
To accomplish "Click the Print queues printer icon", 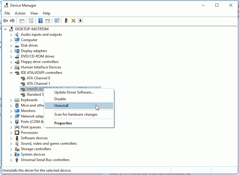I will point(17,127).
